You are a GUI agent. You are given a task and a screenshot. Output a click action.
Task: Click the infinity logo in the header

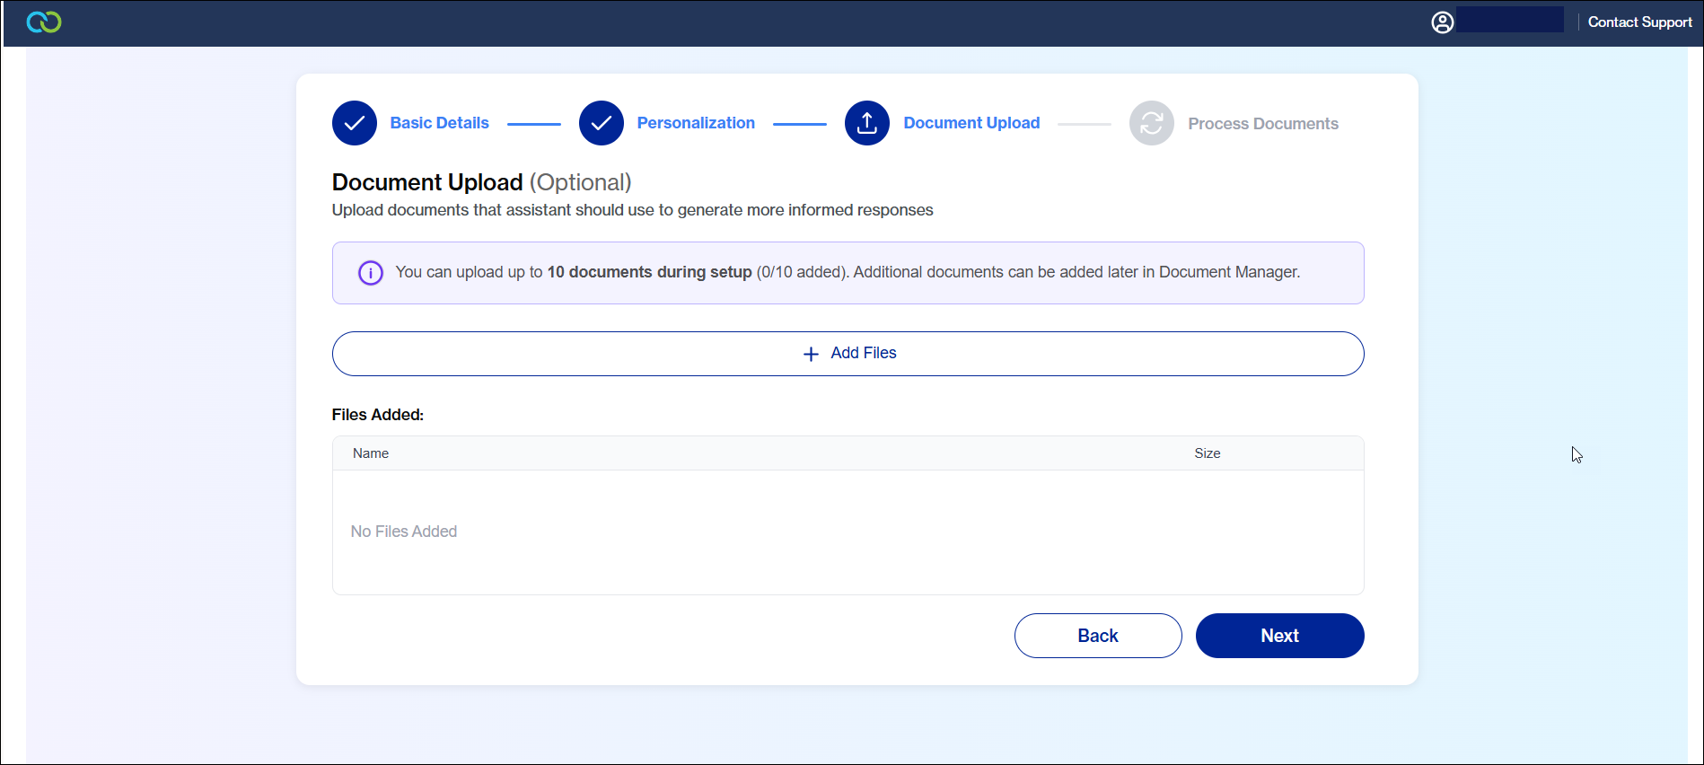44,22
